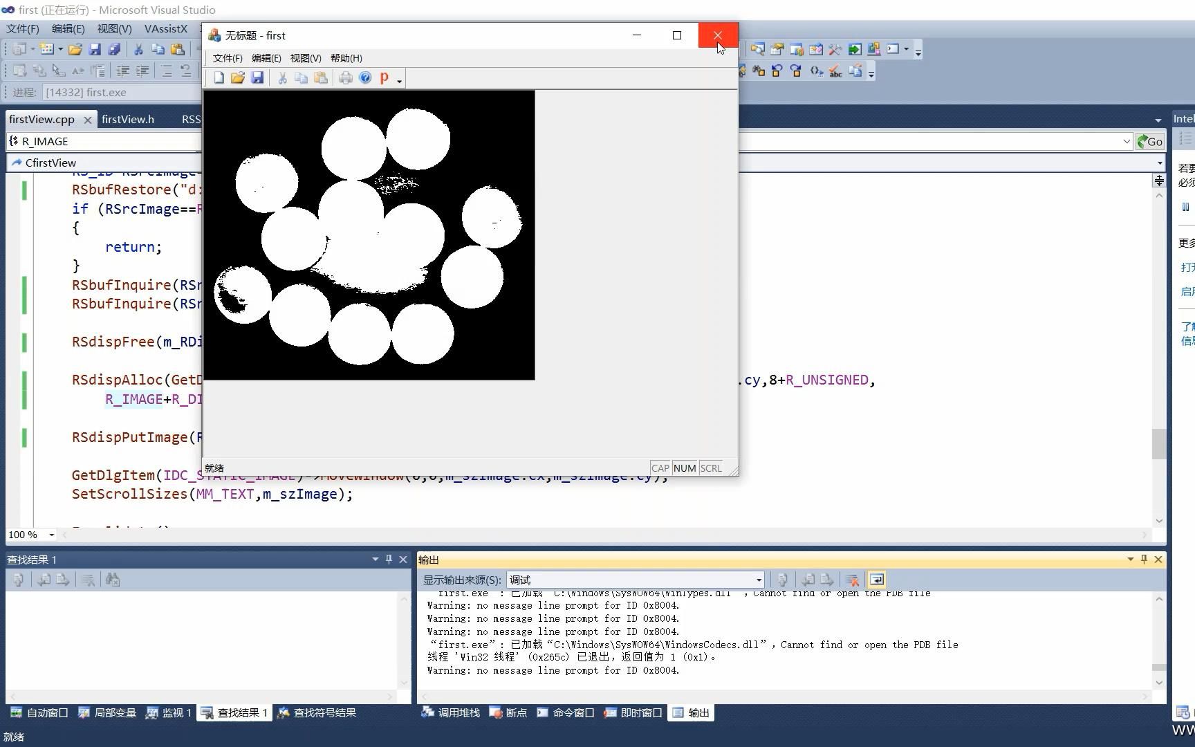Viewport: 1195px width, 747px height.
Task: Click VAssistX braces code icon
Action: pyautogui.click(x=816, y=71)
